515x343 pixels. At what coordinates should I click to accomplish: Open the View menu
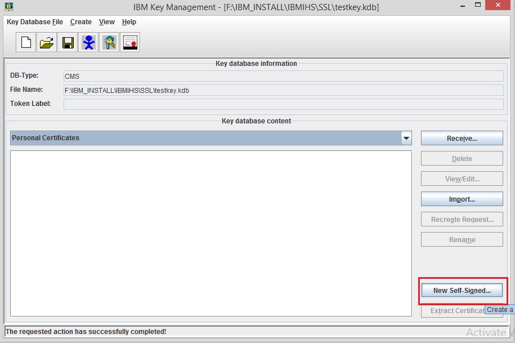click(106, 22)
